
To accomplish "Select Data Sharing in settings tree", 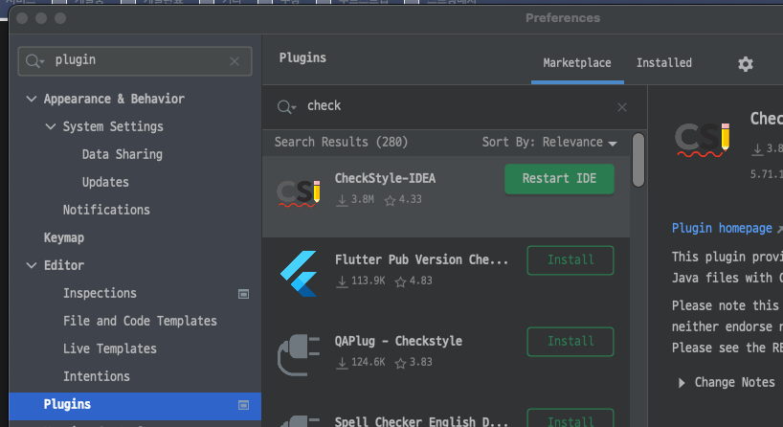I will 123,154.
